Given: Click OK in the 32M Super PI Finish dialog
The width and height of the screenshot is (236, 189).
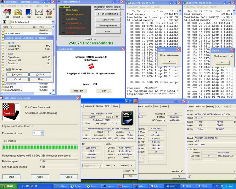Looking at the screenshot, I should [223, 62].
